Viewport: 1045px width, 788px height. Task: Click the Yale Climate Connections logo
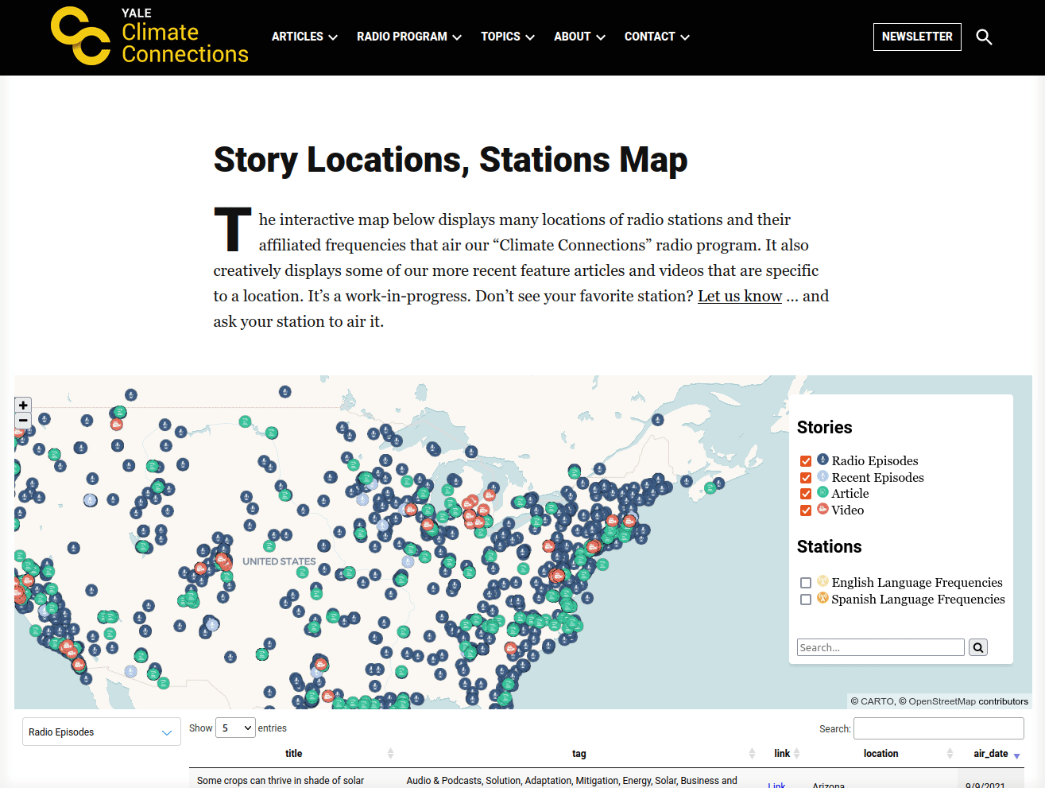(x=149, y=37)
